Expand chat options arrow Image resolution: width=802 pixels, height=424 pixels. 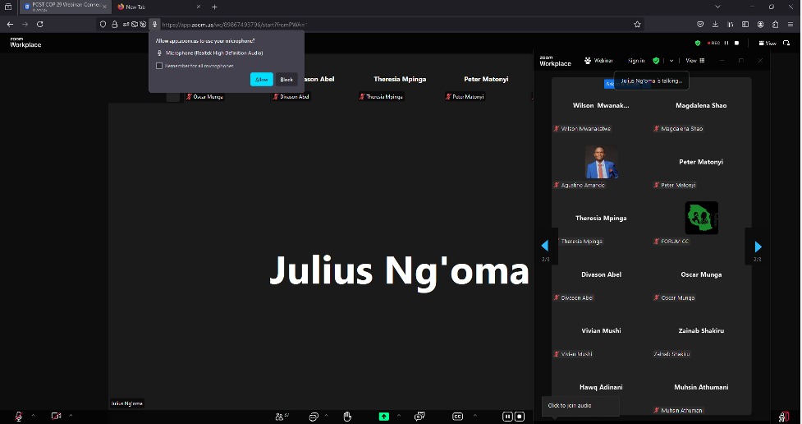pyautogui.click(x=327, y=415)
